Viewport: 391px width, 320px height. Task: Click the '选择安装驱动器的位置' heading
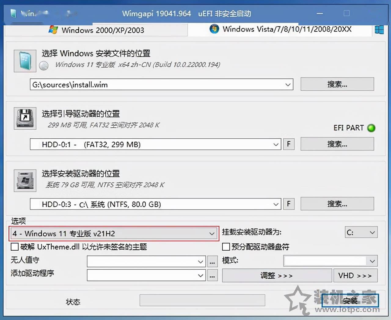pos(81,174)
